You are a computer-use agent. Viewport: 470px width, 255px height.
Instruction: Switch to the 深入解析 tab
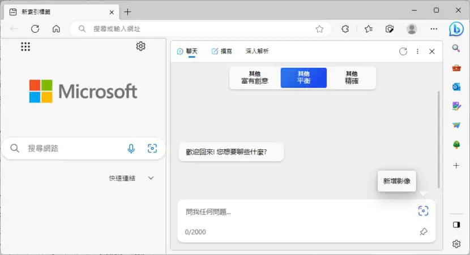click(x=257, y=51)
